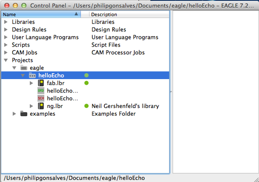
Task: Select helloEcho schematic file name
Action: tap(62, 98)
